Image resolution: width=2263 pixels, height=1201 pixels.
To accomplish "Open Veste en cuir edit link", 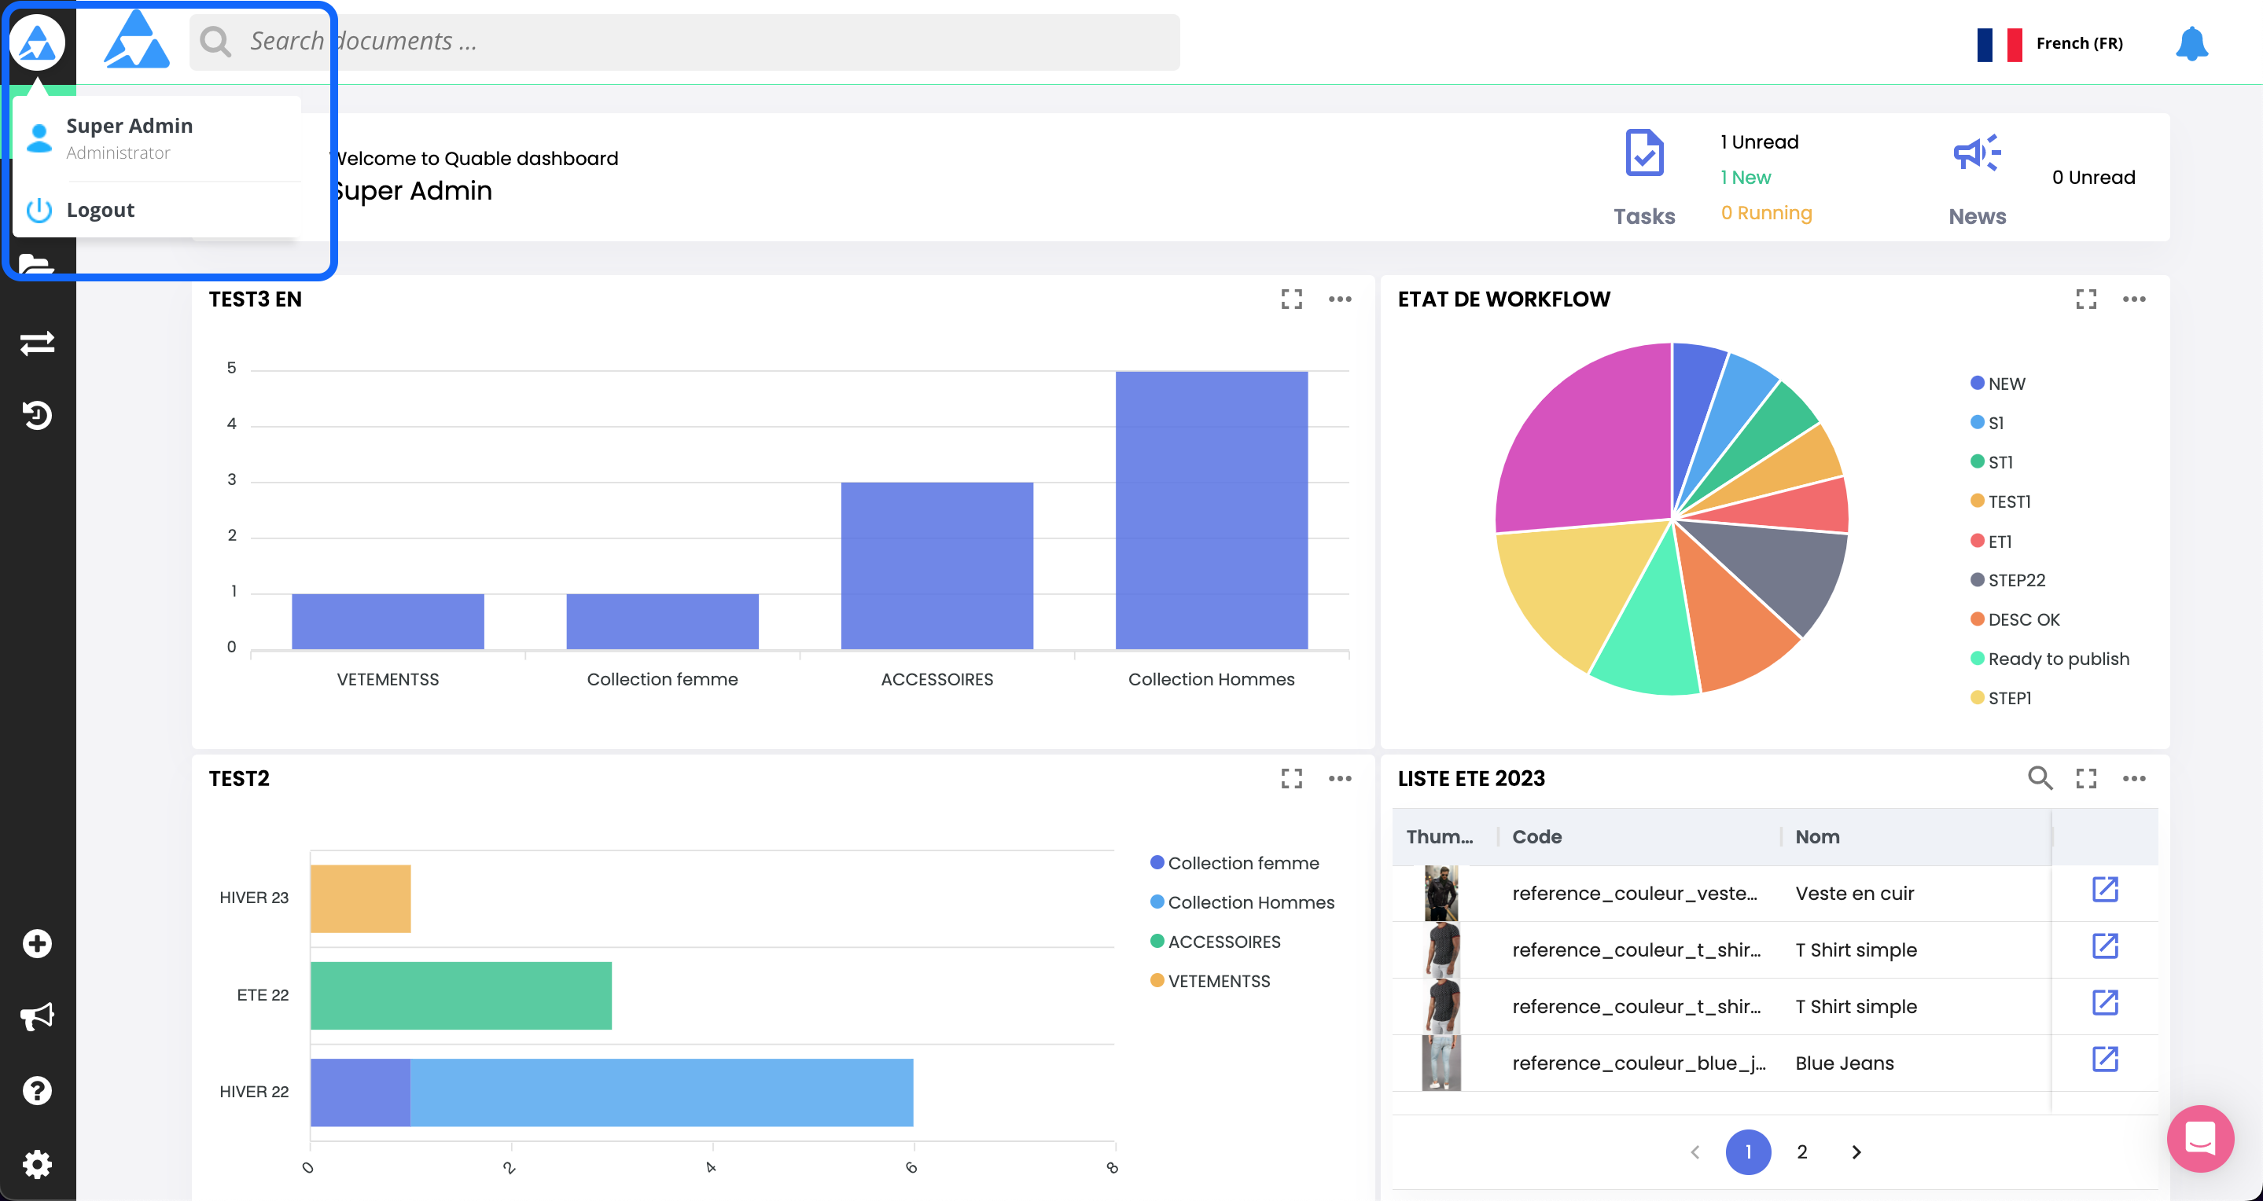I will 2105,891.
